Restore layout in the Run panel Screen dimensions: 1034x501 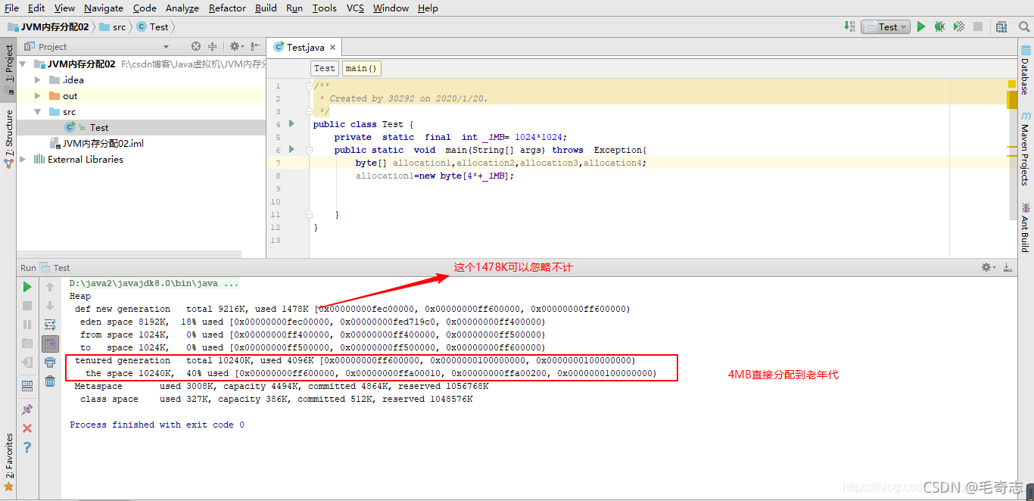[x=27, y=386]
